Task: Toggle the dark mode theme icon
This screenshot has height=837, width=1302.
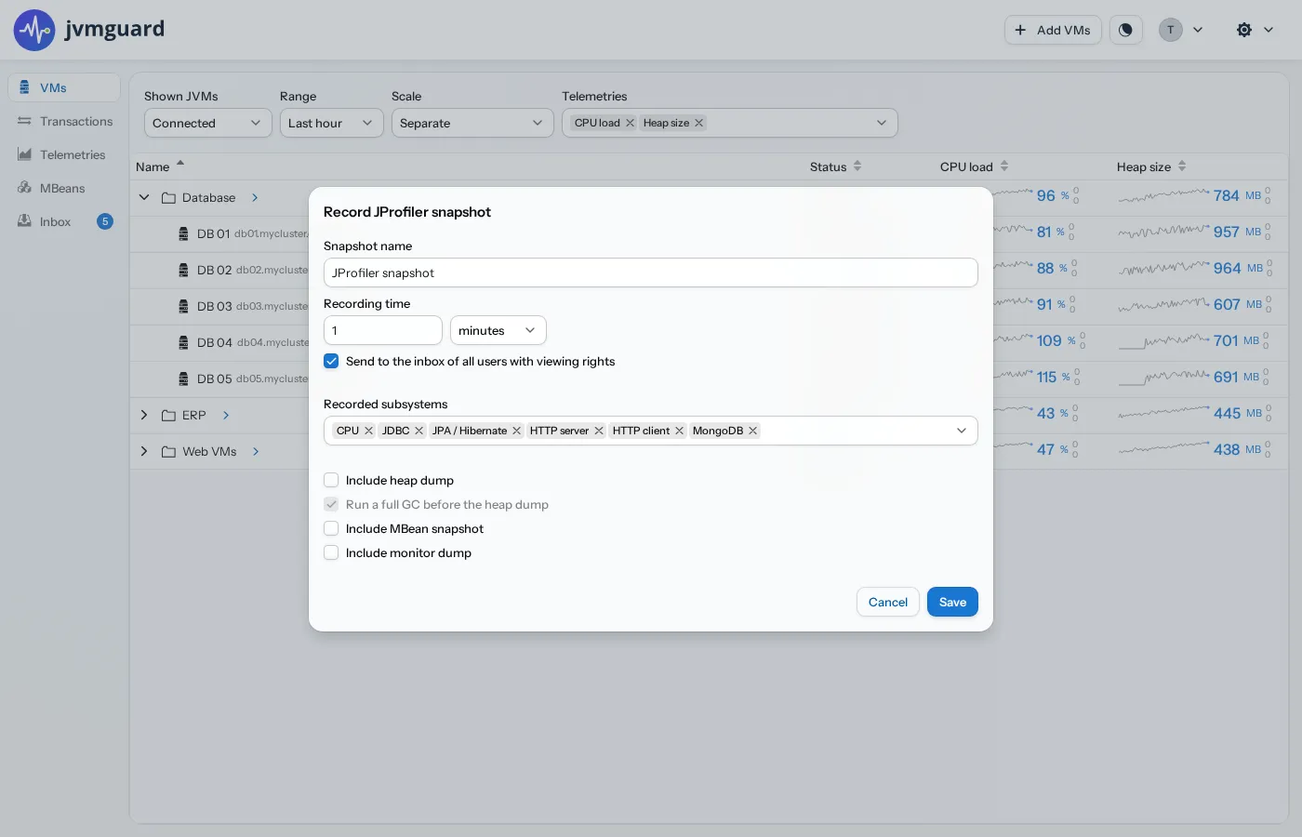Action: 1125,30
